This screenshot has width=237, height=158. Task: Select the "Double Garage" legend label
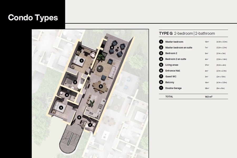[x=173, y=88]
